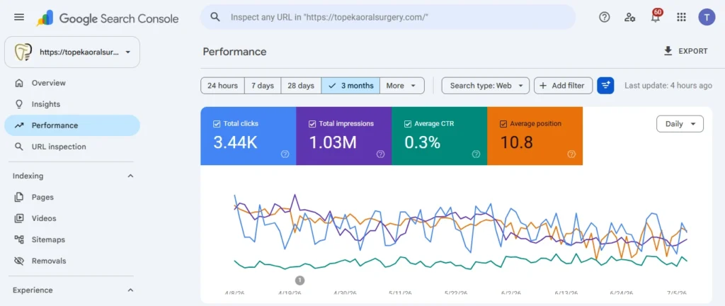The width and height of the screenshot is (725, 306).
Task: Open the users and permissions settings icon
Action: 629,18
